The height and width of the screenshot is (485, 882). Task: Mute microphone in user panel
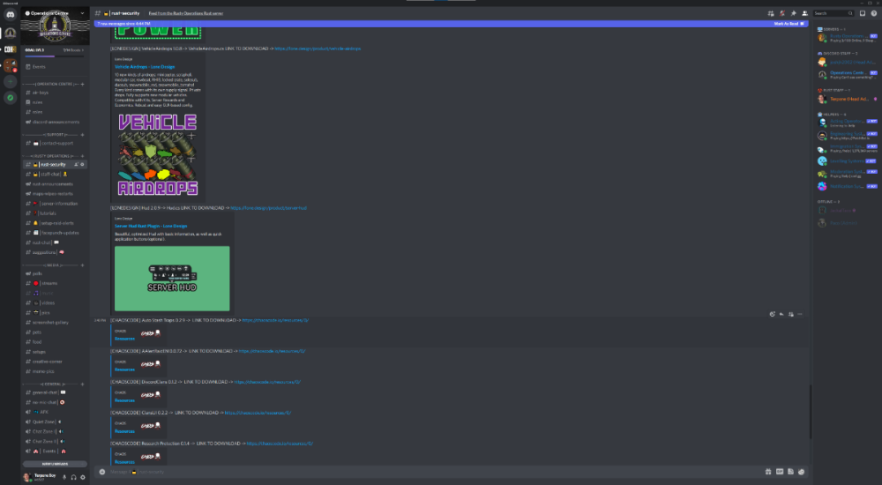coord(64,477)
